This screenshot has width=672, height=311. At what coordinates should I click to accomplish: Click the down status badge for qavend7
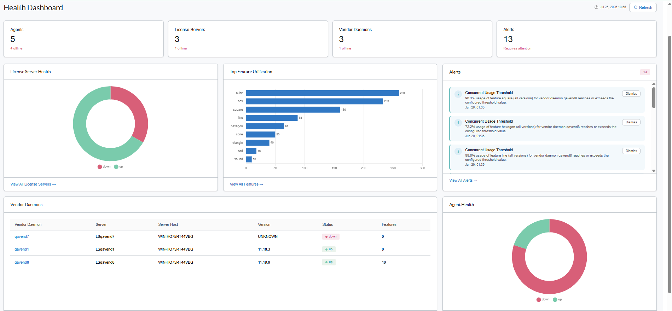(x=331, y=237)
